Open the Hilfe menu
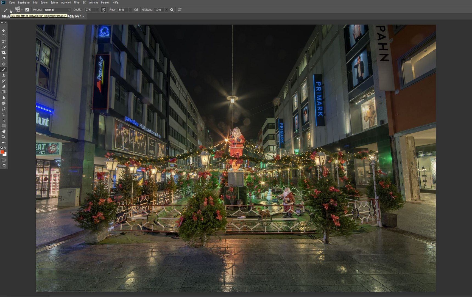This screenshot has height=297, width=472. [115, 2]
